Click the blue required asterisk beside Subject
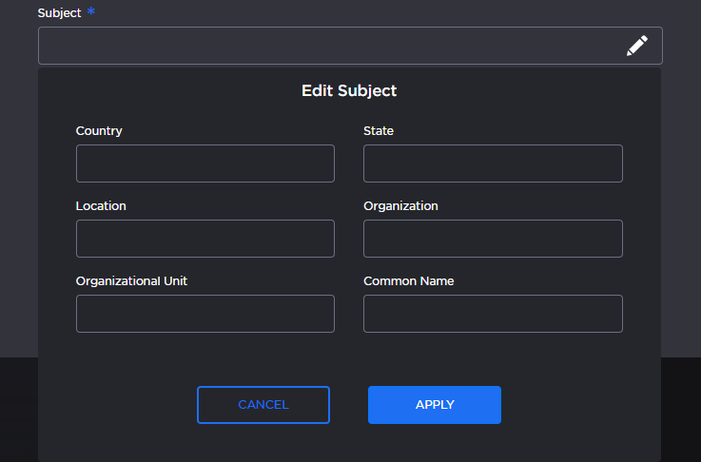 [91, 12]
